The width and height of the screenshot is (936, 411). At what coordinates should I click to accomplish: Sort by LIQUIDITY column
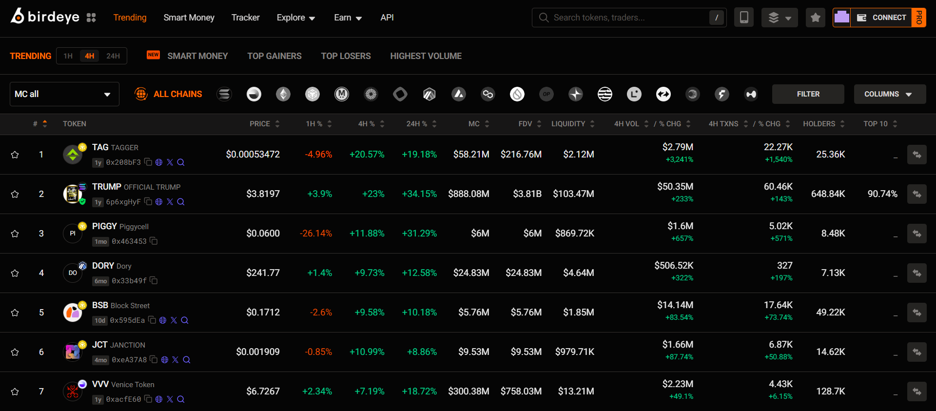(573, 124)
